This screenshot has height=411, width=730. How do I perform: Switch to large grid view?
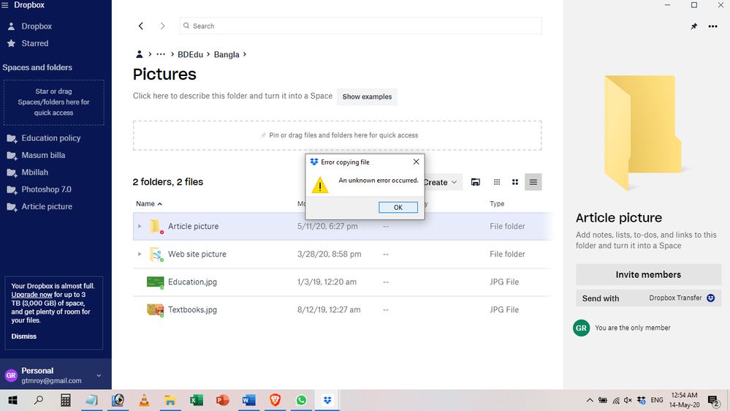515,182
